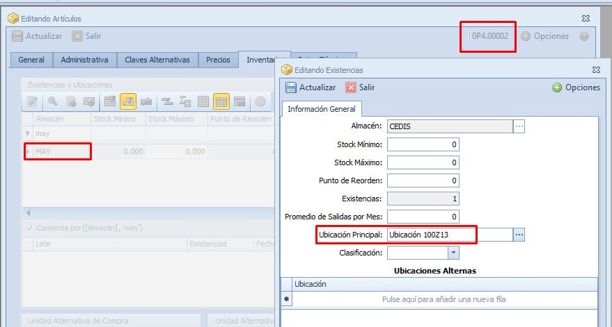Click the binoculars find icon in grid toolbar
612x327 pixels.
(146, 101)
